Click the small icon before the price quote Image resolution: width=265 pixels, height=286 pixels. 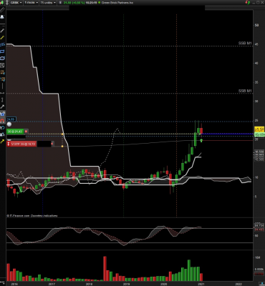(x=60, y=3)
